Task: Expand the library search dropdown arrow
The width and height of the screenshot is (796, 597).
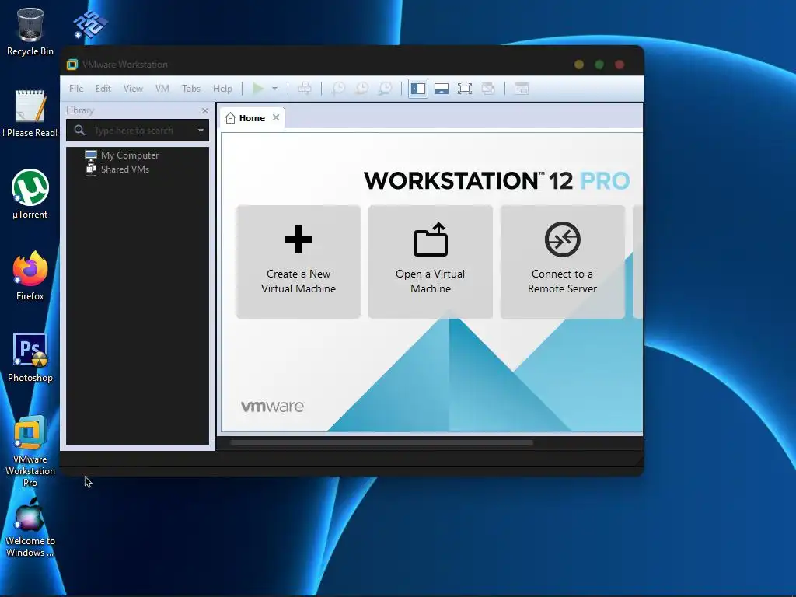Action: (x=201, y=131)
